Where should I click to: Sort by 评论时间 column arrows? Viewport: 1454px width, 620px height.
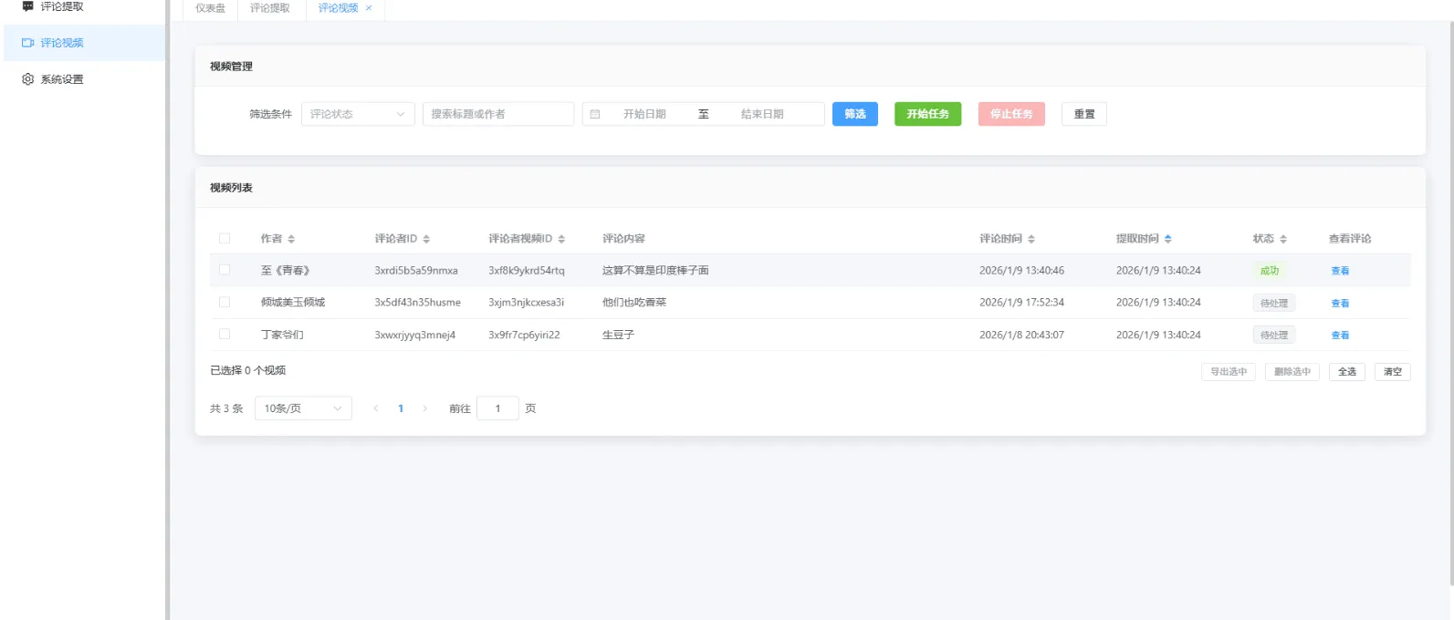click(1031, 239)
